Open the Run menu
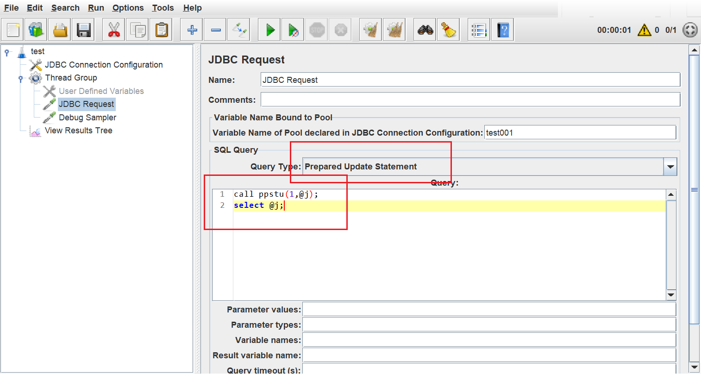 96,8
